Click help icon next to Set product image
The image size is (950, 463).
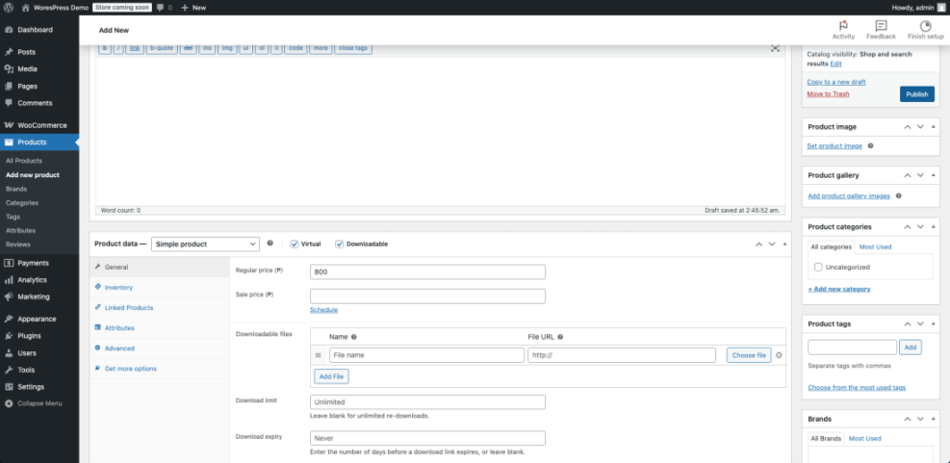(x=871, y=146)
